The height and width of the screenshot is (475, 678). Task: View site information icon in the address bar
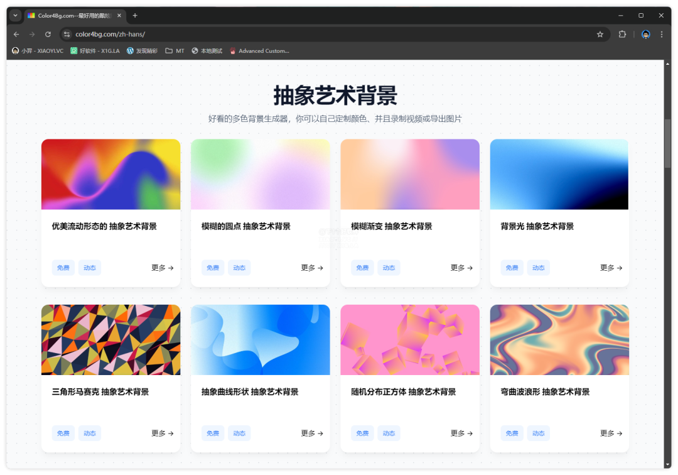(x=67, y=34)
